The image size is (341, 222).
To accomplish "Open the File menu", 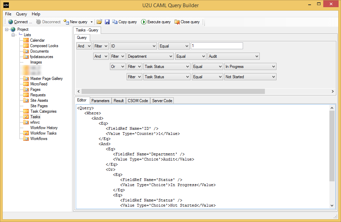I will point(8,14).
